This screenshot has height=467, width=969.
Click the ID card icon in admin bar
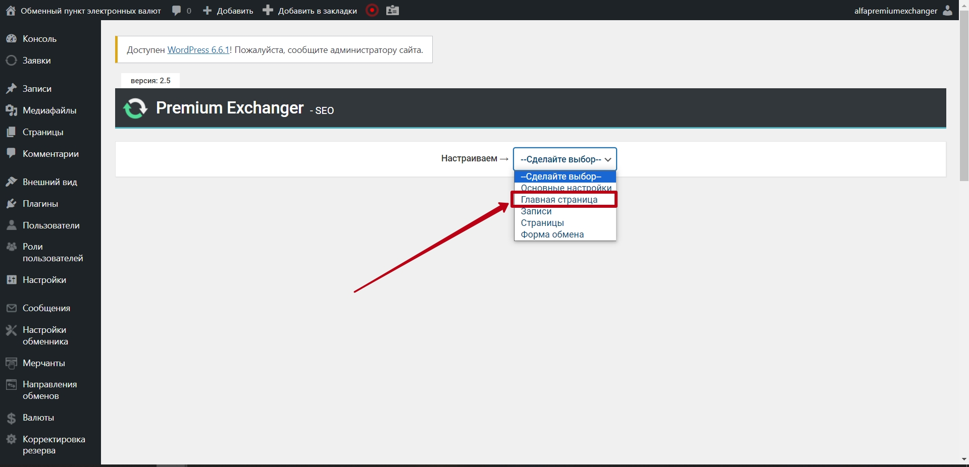point(392,11)
